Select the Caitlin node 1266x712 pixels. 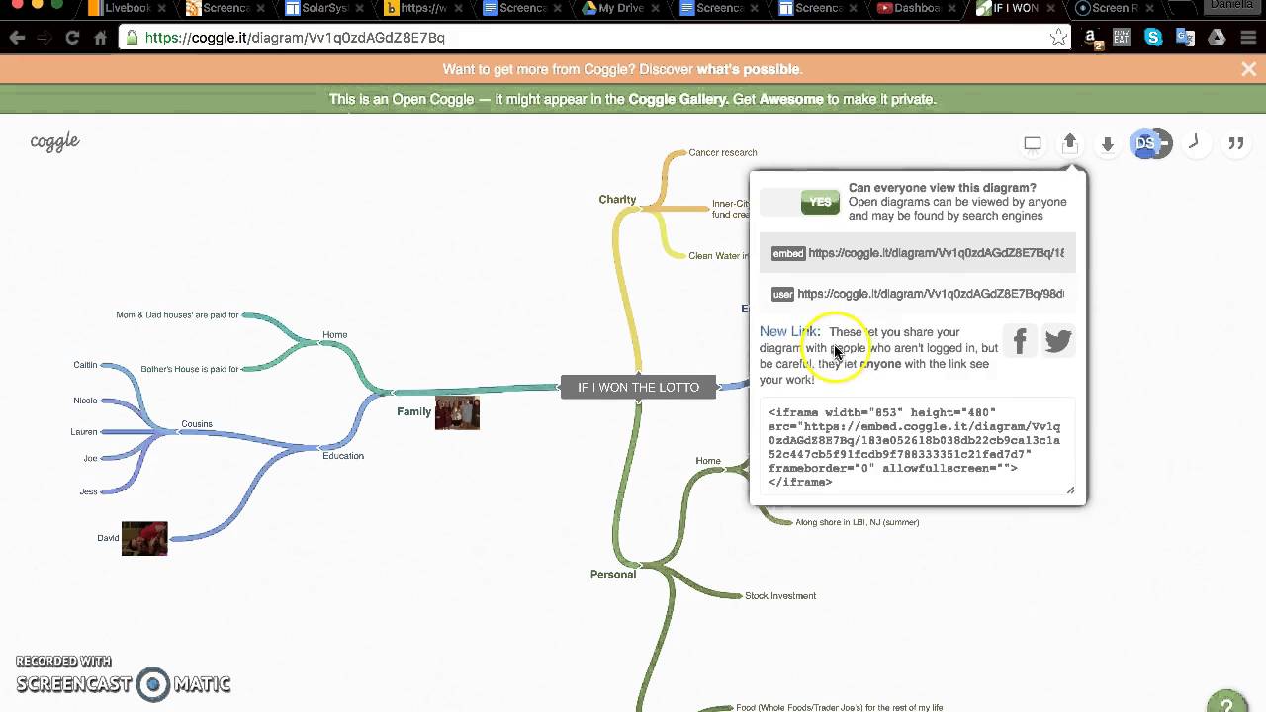[85, 365]
